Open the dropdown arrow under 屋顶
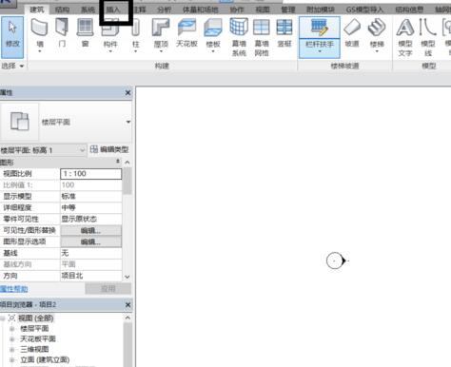This screenshot has width=451, height=367. coord(161,51)
